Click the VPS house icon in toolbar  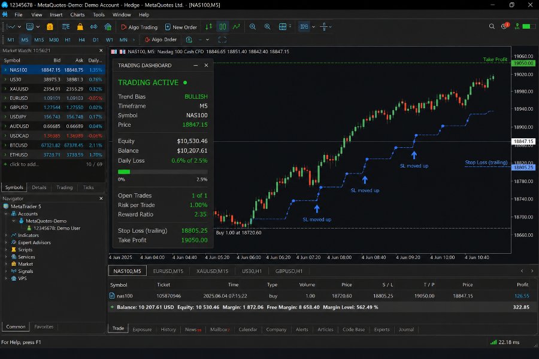click(x=108, y=27)
